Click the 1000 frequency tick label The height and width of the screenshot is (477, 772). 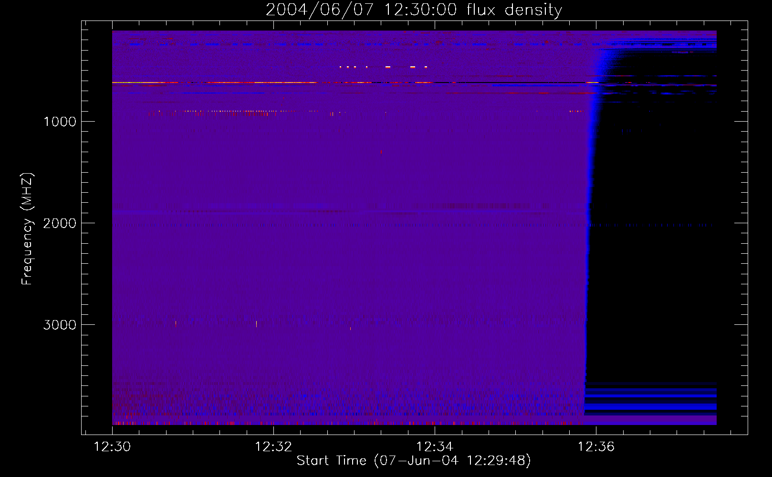point(60,122)
